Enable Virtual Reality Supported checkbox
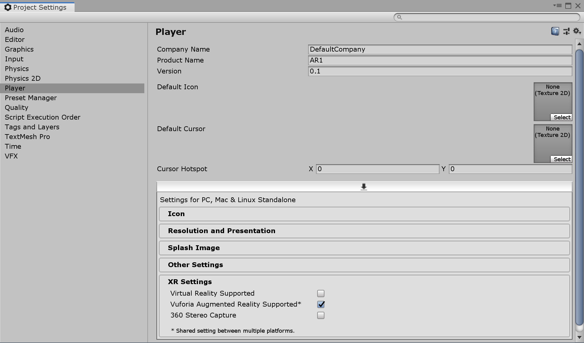Image resolution: width=584 pixels, height=343 pixels. click(321, 294)
